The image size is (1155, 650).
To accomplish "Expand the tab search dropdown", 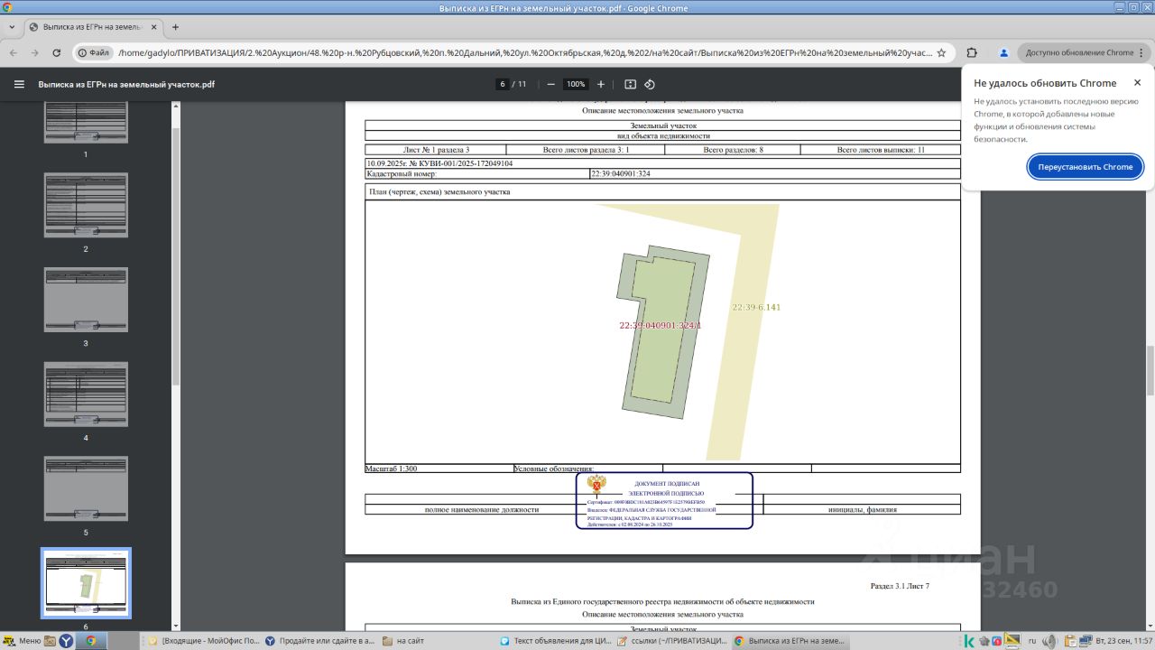I will [x=12, y=27].
